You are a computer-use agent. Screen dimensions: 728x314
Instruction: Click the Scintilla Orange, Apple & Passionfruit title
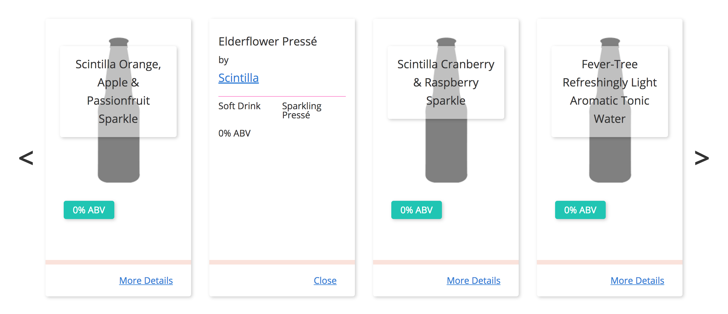(x=118, y=91)
